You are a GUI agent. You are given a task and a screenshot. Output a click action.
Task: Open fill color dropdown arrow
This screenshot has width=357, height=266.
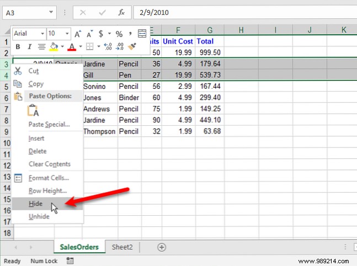pos(62,47)
